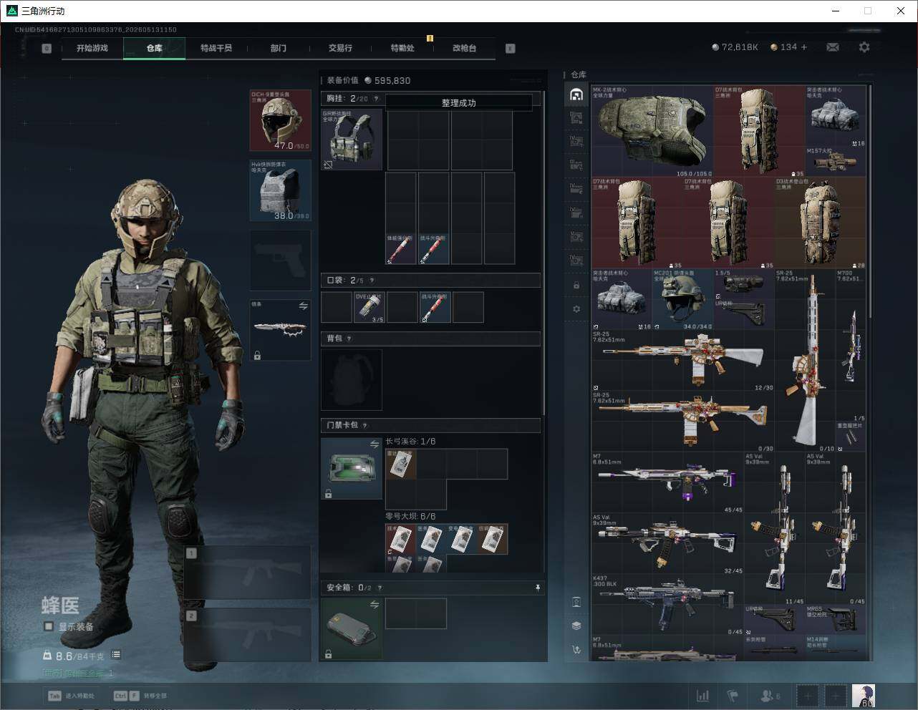Switch to the 特勤处 tab
Viewport: 918px width, 710px height.
402,48
